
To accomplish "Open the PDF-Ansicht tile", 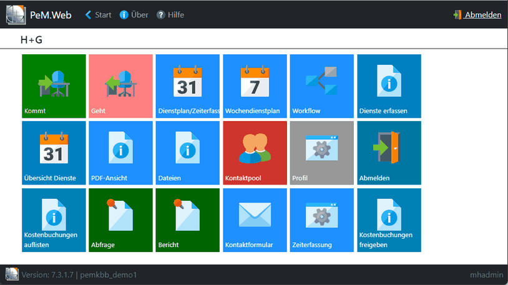I will click(120, 153).
